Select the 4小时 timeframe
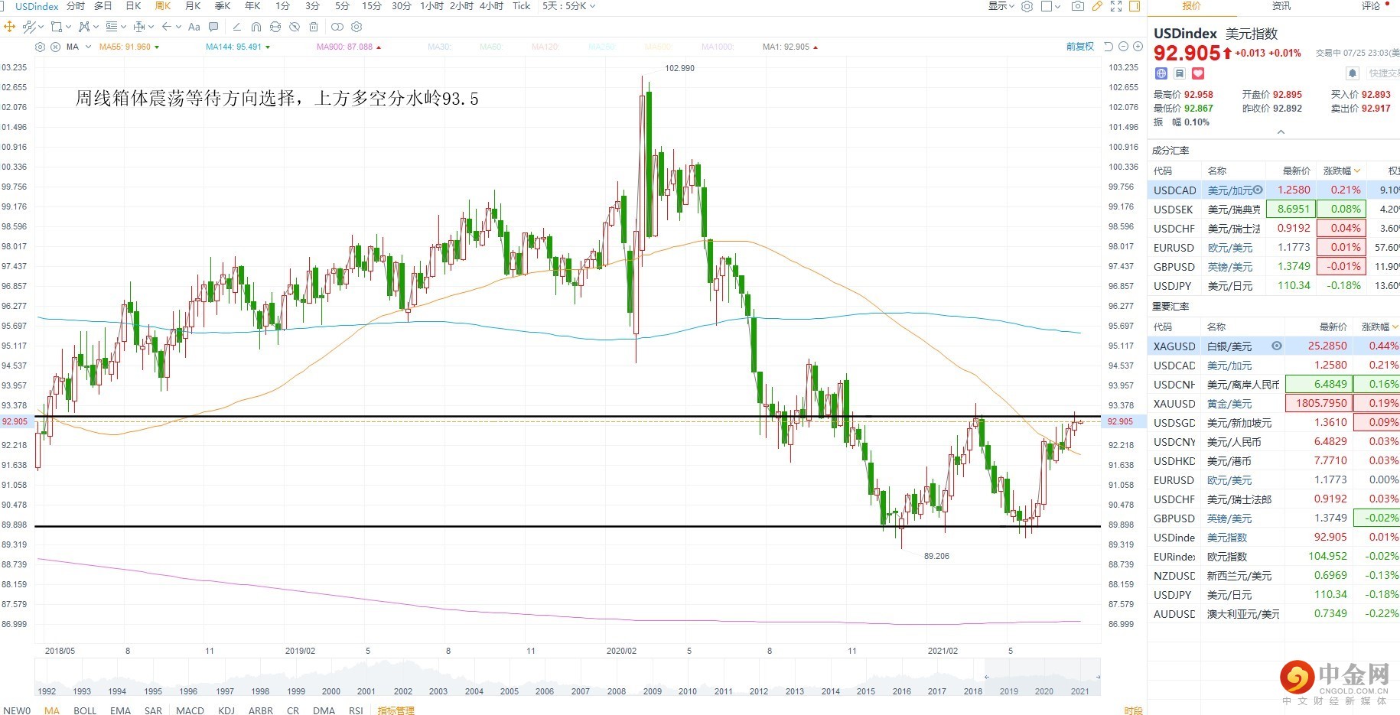This screenshot has width=1400, height=715. click(491, 6)
